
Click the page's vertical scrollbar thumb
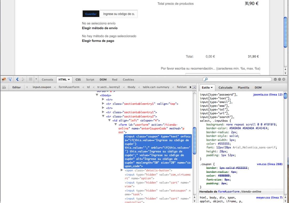[285, 32]
